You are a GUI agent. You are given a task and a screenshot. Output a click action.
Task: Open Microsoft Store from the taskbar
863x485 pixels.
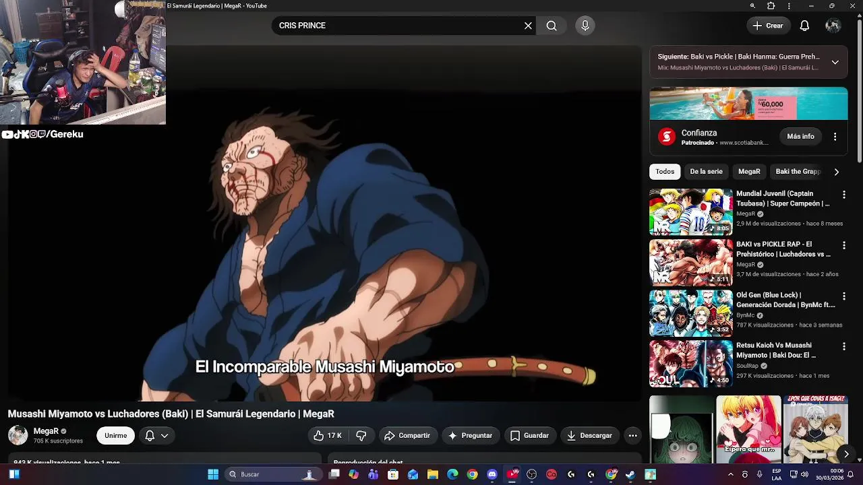tap(393, 474)
